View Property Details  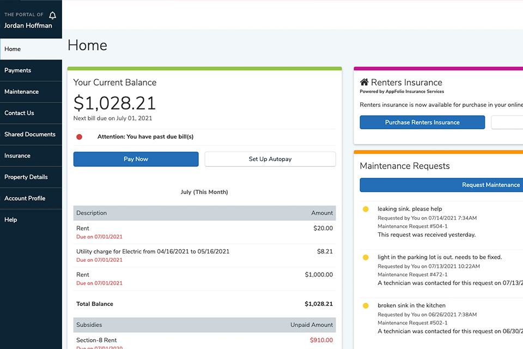coord(26,177)
